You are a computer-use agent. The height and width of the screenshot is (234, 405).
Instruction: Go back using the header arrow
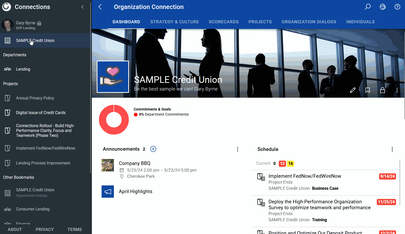[x=100, y=7]
